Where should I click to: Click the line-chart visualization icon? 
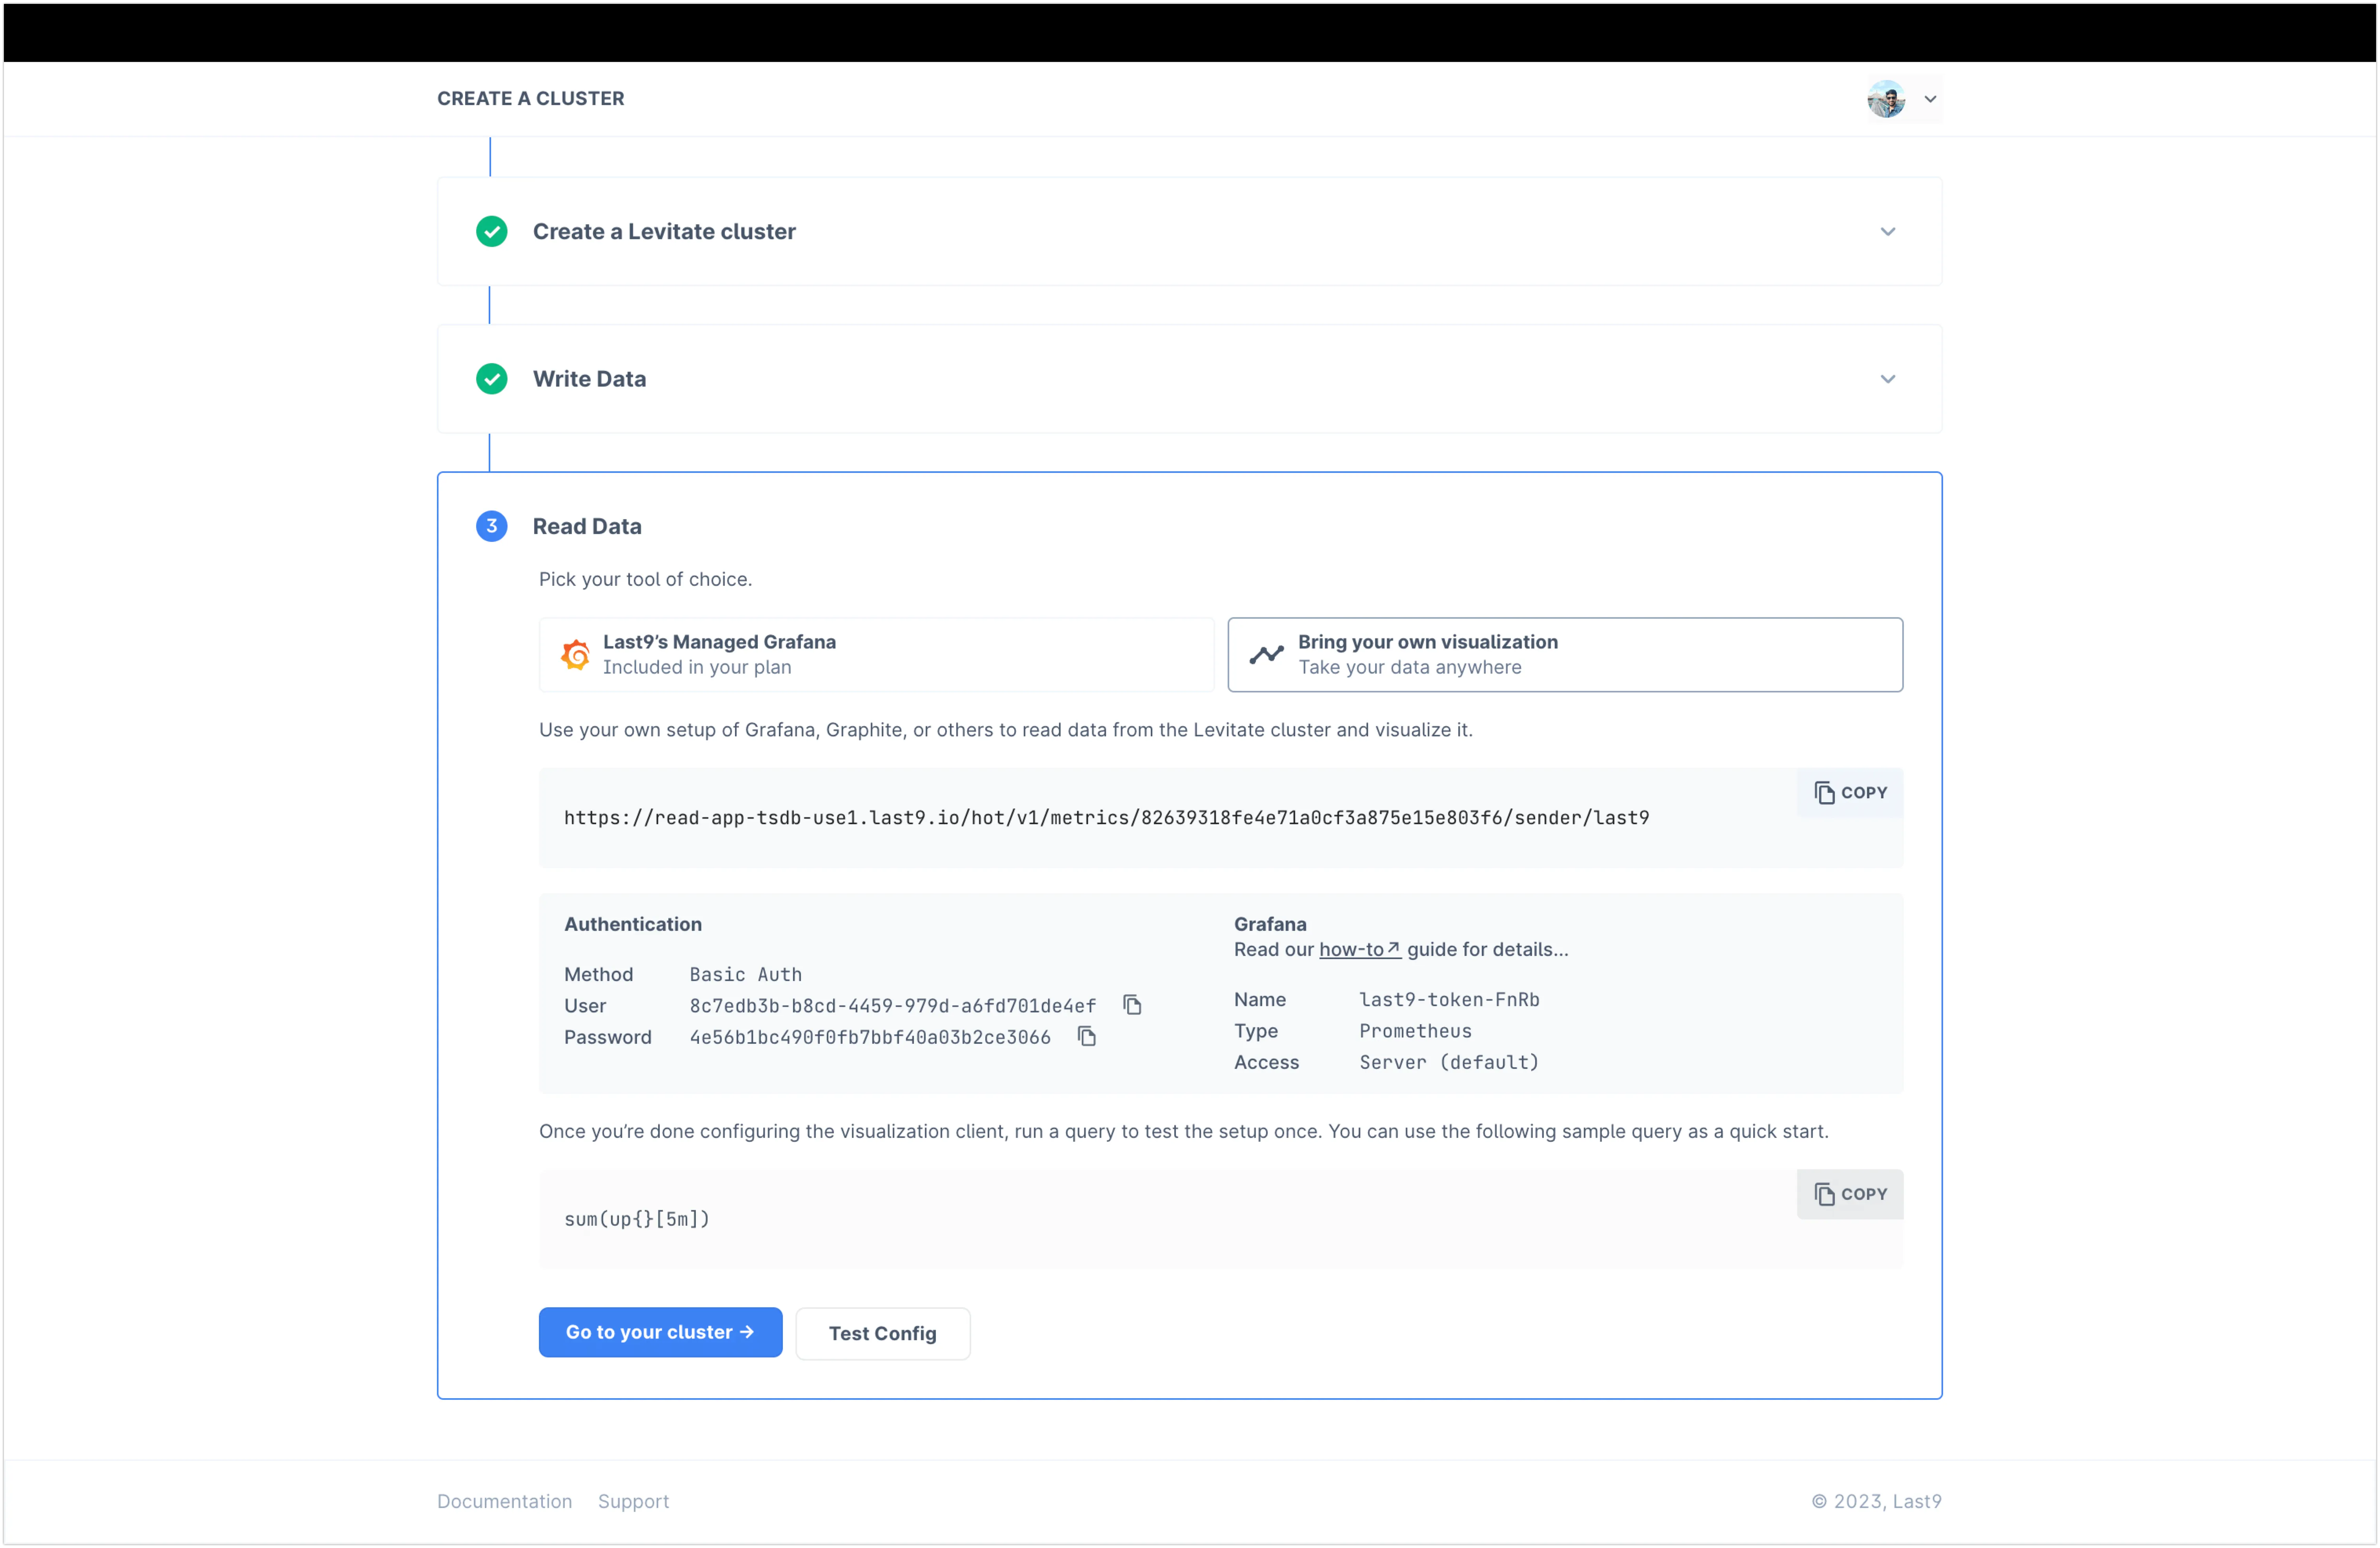click(x=1266, y=655)
